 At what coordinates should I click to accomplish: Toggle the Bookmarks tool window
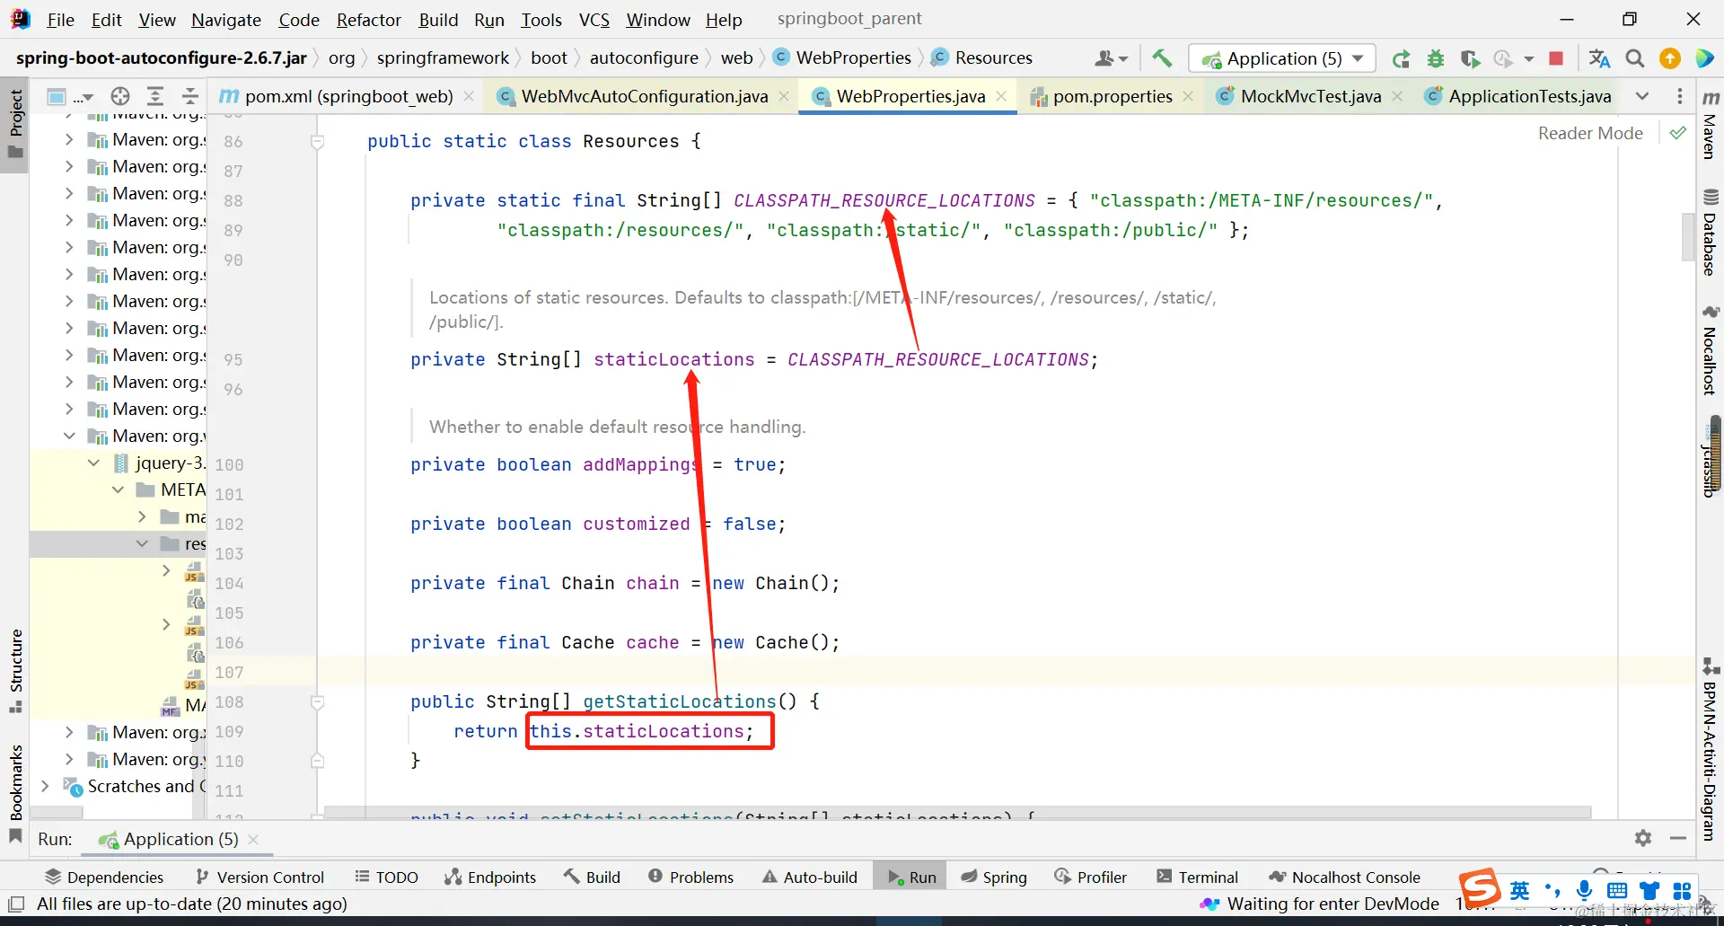15,793
